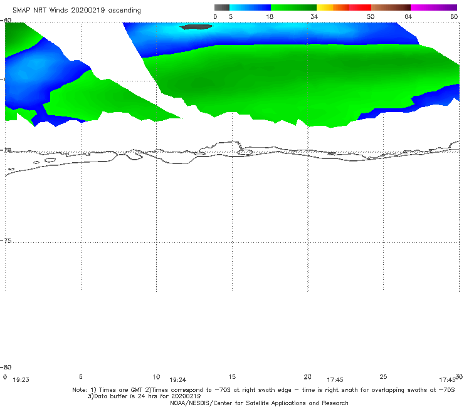
Task: Click the longitude axis label '20'
Action: pyautogui.click(x=307, y=377)
